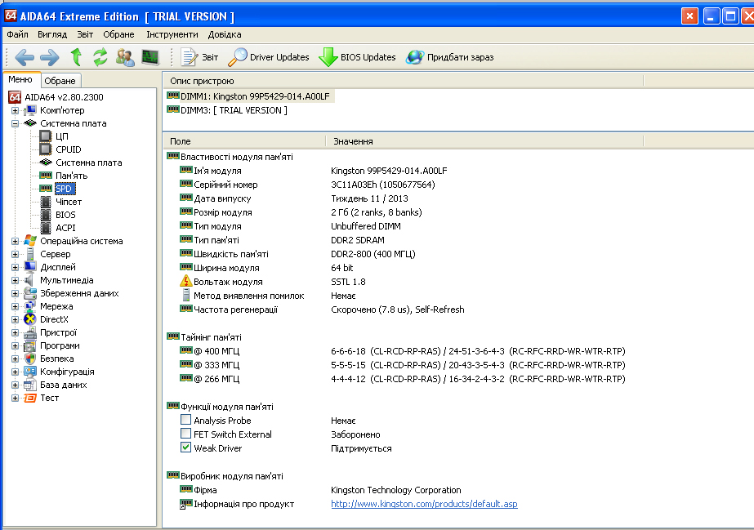Expand the Дисплей tree node
The image size is (754, 530).
[15, 267]
